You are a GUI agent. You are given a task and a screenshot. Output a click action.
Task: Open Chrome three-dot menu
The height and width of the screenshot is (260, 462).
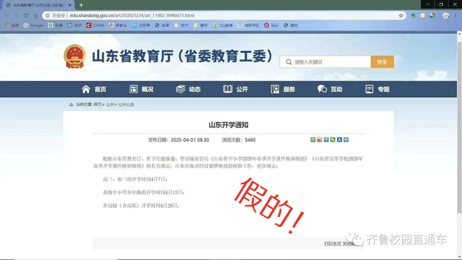pyautogui.click(x=456, y=15)
